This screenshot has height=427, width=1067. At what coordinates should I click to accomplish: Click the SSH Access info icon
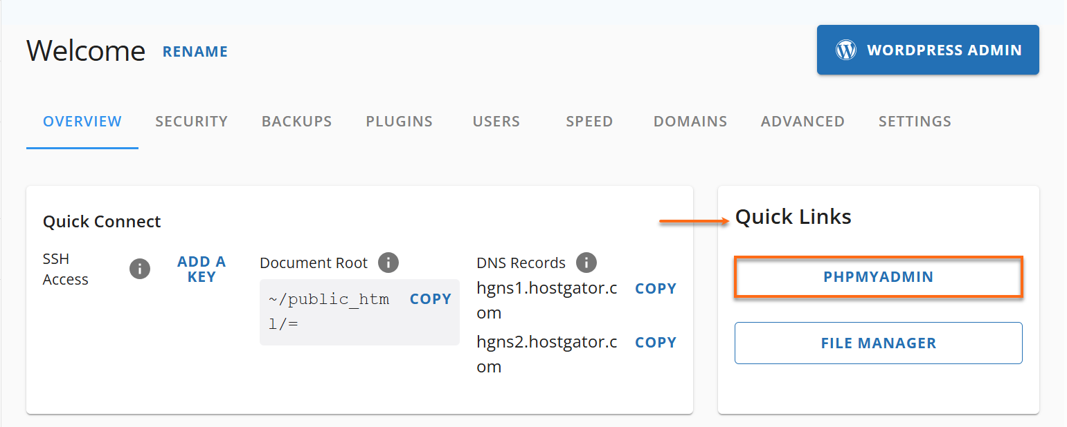click(x=140, y=269)
